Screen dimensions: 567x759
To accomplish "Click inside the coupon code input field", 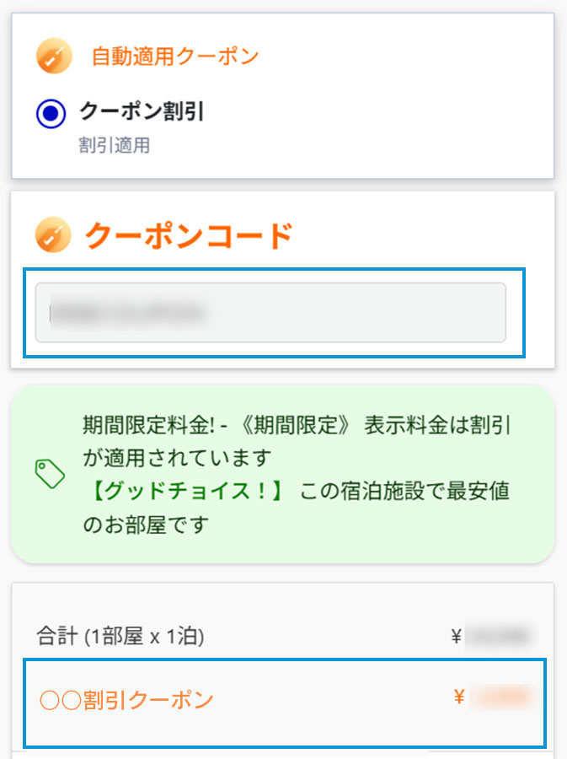I will [270, 312].
